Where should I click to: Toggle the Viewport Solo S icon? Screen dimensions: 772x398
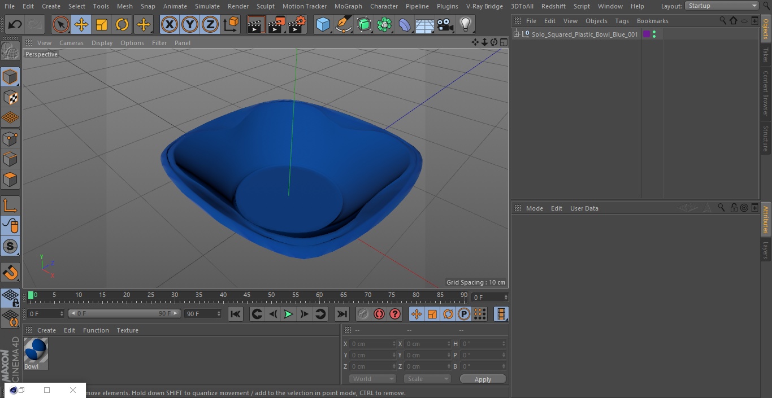tap(10, 246)
